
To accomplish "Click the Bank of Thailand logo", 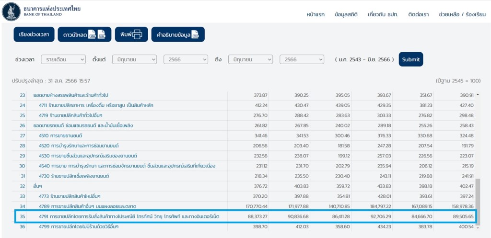I will point(12,11).
